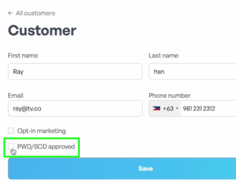Click the Customer page heading
236x184 pixels.
tap(42, 30)
